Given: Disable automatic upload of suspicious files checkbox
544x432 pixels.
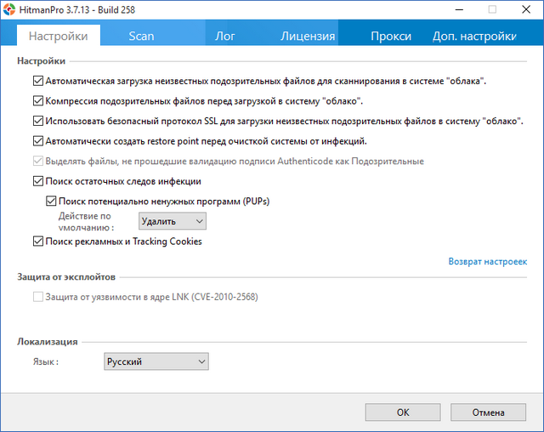Looking at the screenshot, I should [x=37, y=82].
